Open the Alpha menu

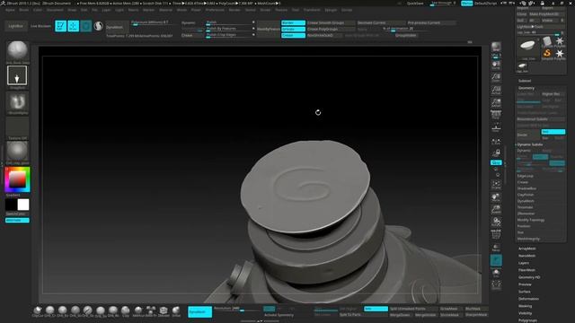tap(10, 10)
